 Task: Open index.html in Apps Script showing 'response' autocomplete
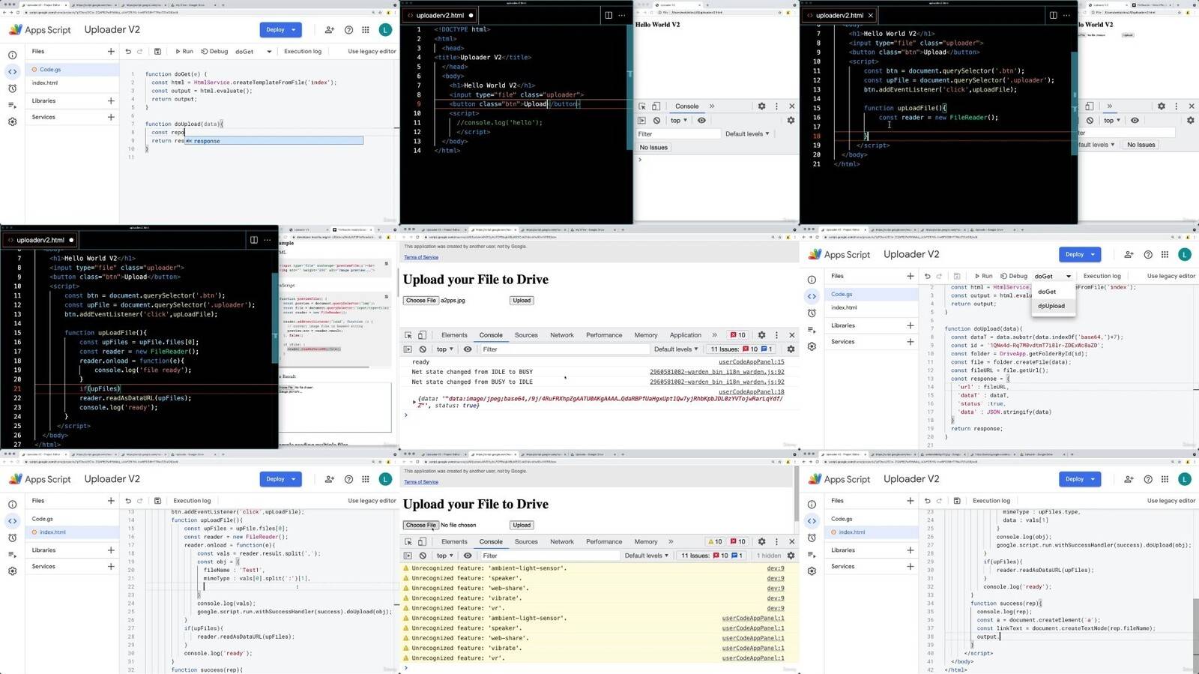pyautogui.click(x=45, y=82)
